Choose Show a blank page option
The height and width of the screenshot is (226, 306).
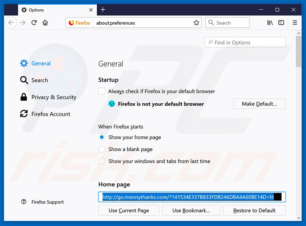102,149
